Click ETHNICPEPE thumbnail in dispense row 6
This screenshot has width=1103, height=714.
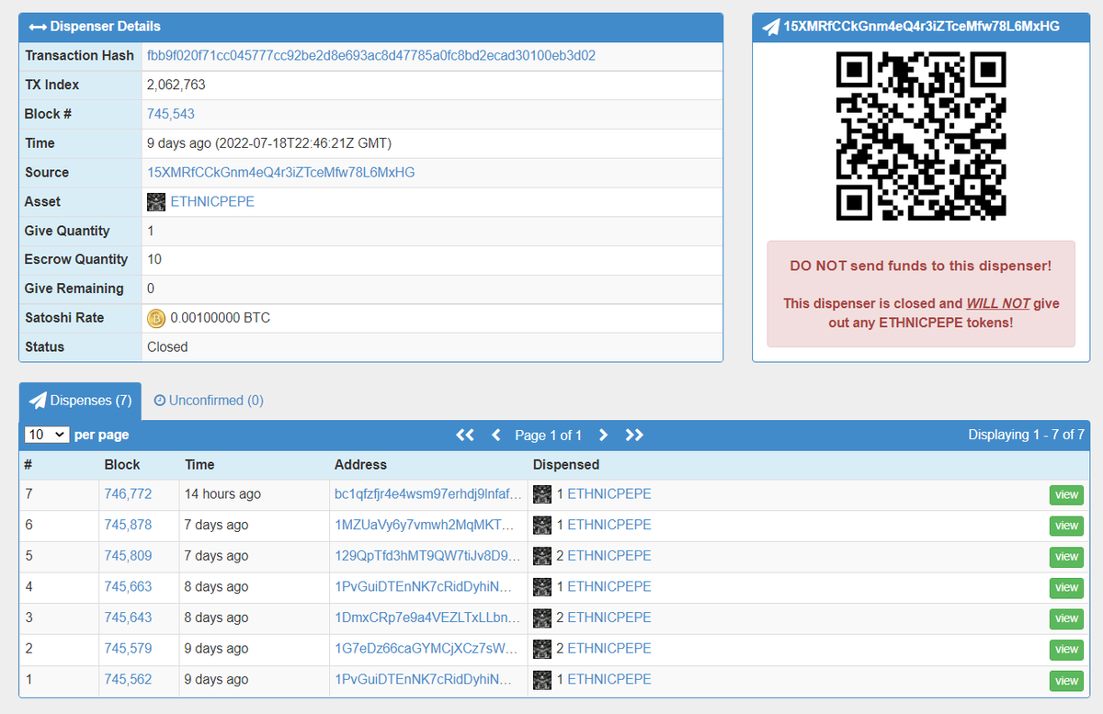pyautogui.click(x=542, y=526)
